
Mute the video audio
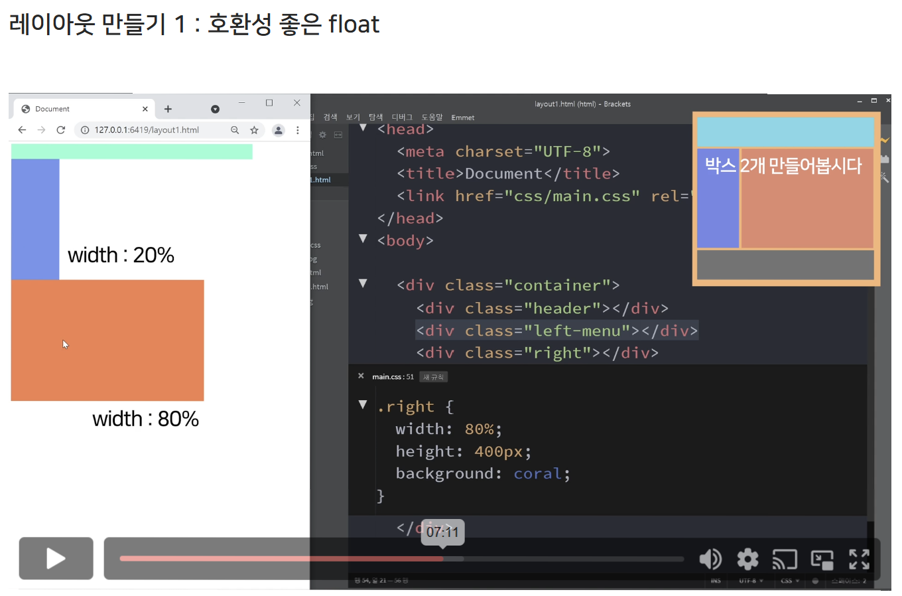click(710, 559)
